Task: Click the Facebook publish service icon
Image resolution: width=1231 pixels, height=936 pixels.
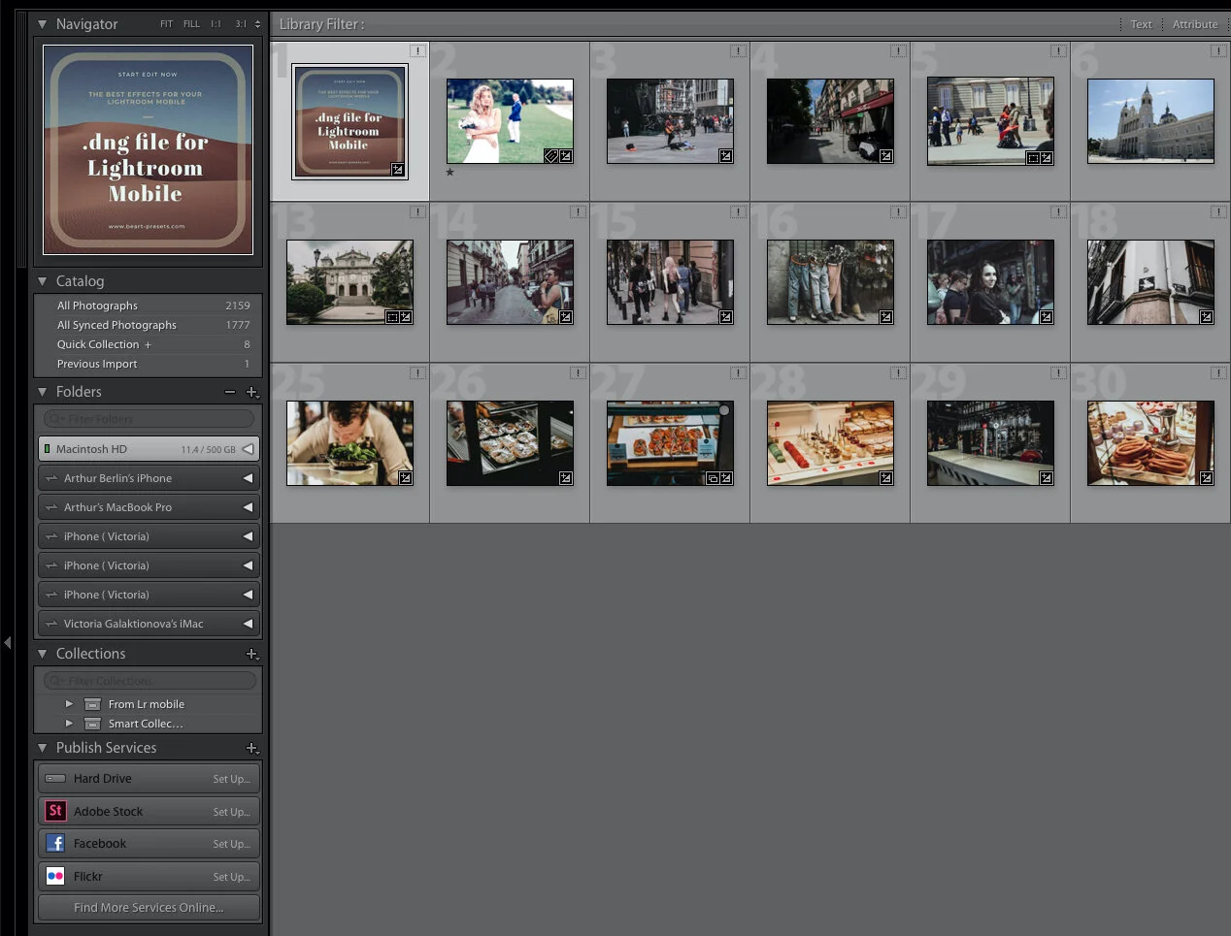Action: click(55, 843)
